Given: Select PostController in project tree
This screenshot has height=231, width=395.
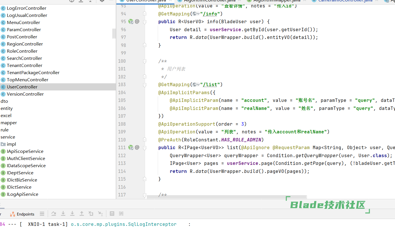Looking at the screenshot, I should point(22,37).
